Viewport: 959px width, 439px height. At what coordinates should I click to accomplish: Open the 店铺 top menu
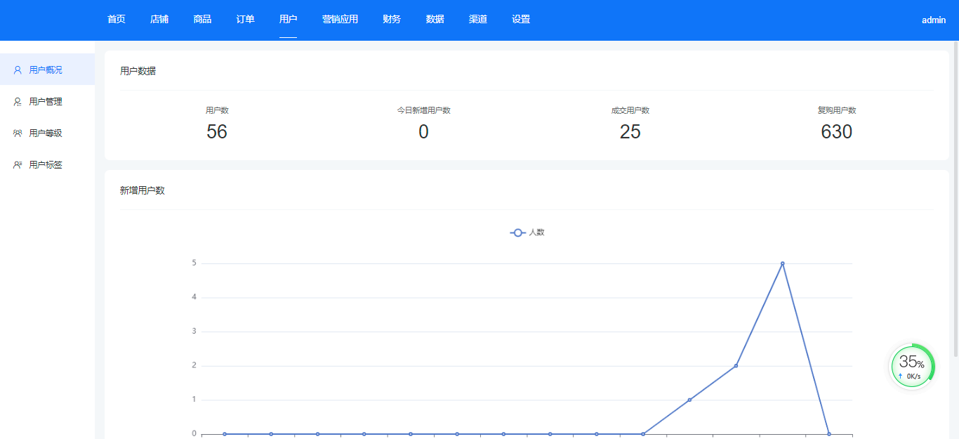coord(159,20)
